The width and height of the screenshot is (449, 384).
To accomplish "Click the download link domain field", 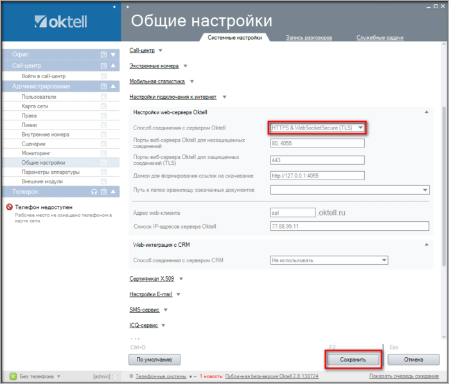I will click(x=317, y=176).
